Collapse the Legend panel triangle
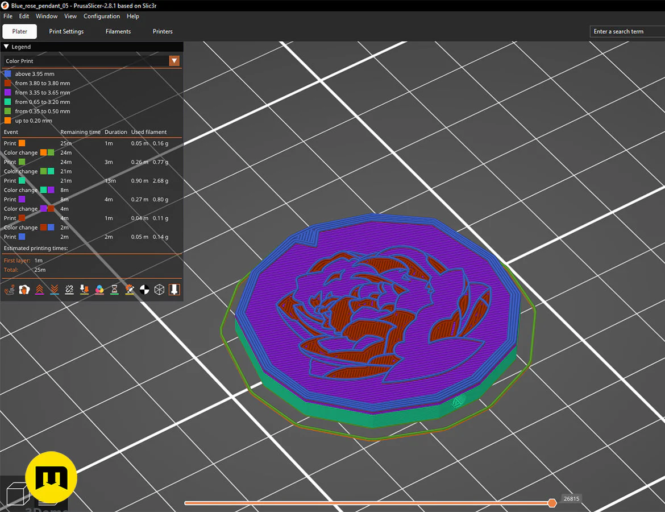 [6, 47]
